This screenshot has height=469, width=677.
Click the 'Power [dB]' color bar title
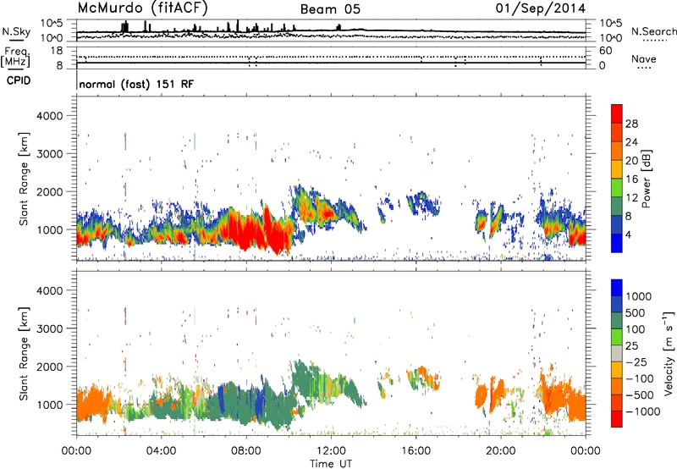point(646,179)
